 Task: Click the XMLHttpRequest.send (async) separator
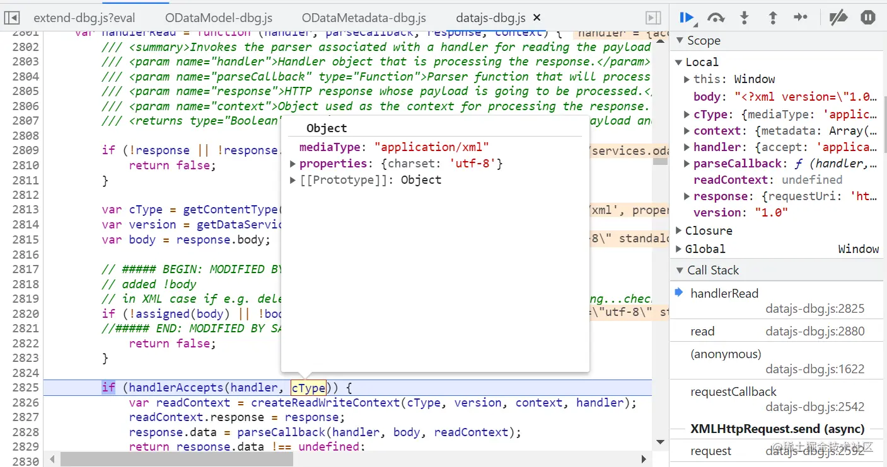(x=777, y=429)
